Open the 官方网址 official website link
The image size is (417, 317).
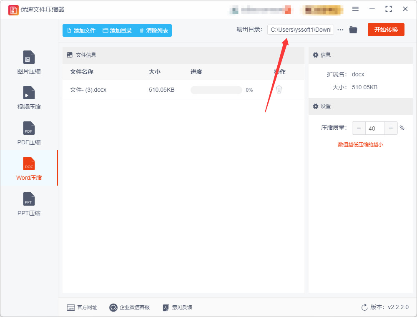click(x=82, y=307)
